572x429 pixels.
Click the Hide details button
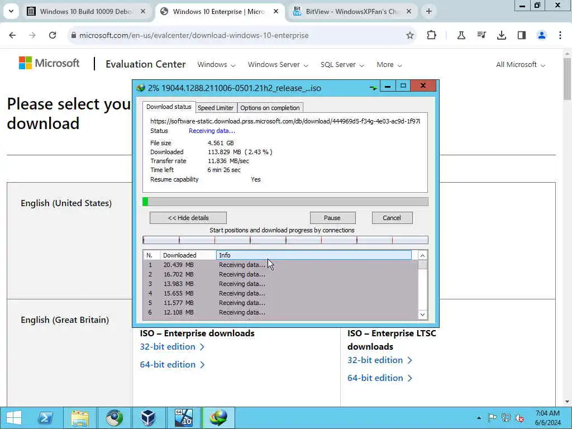point(188,218)
